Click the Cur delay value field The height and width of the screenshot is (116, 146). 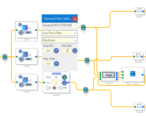click(56, 83)
